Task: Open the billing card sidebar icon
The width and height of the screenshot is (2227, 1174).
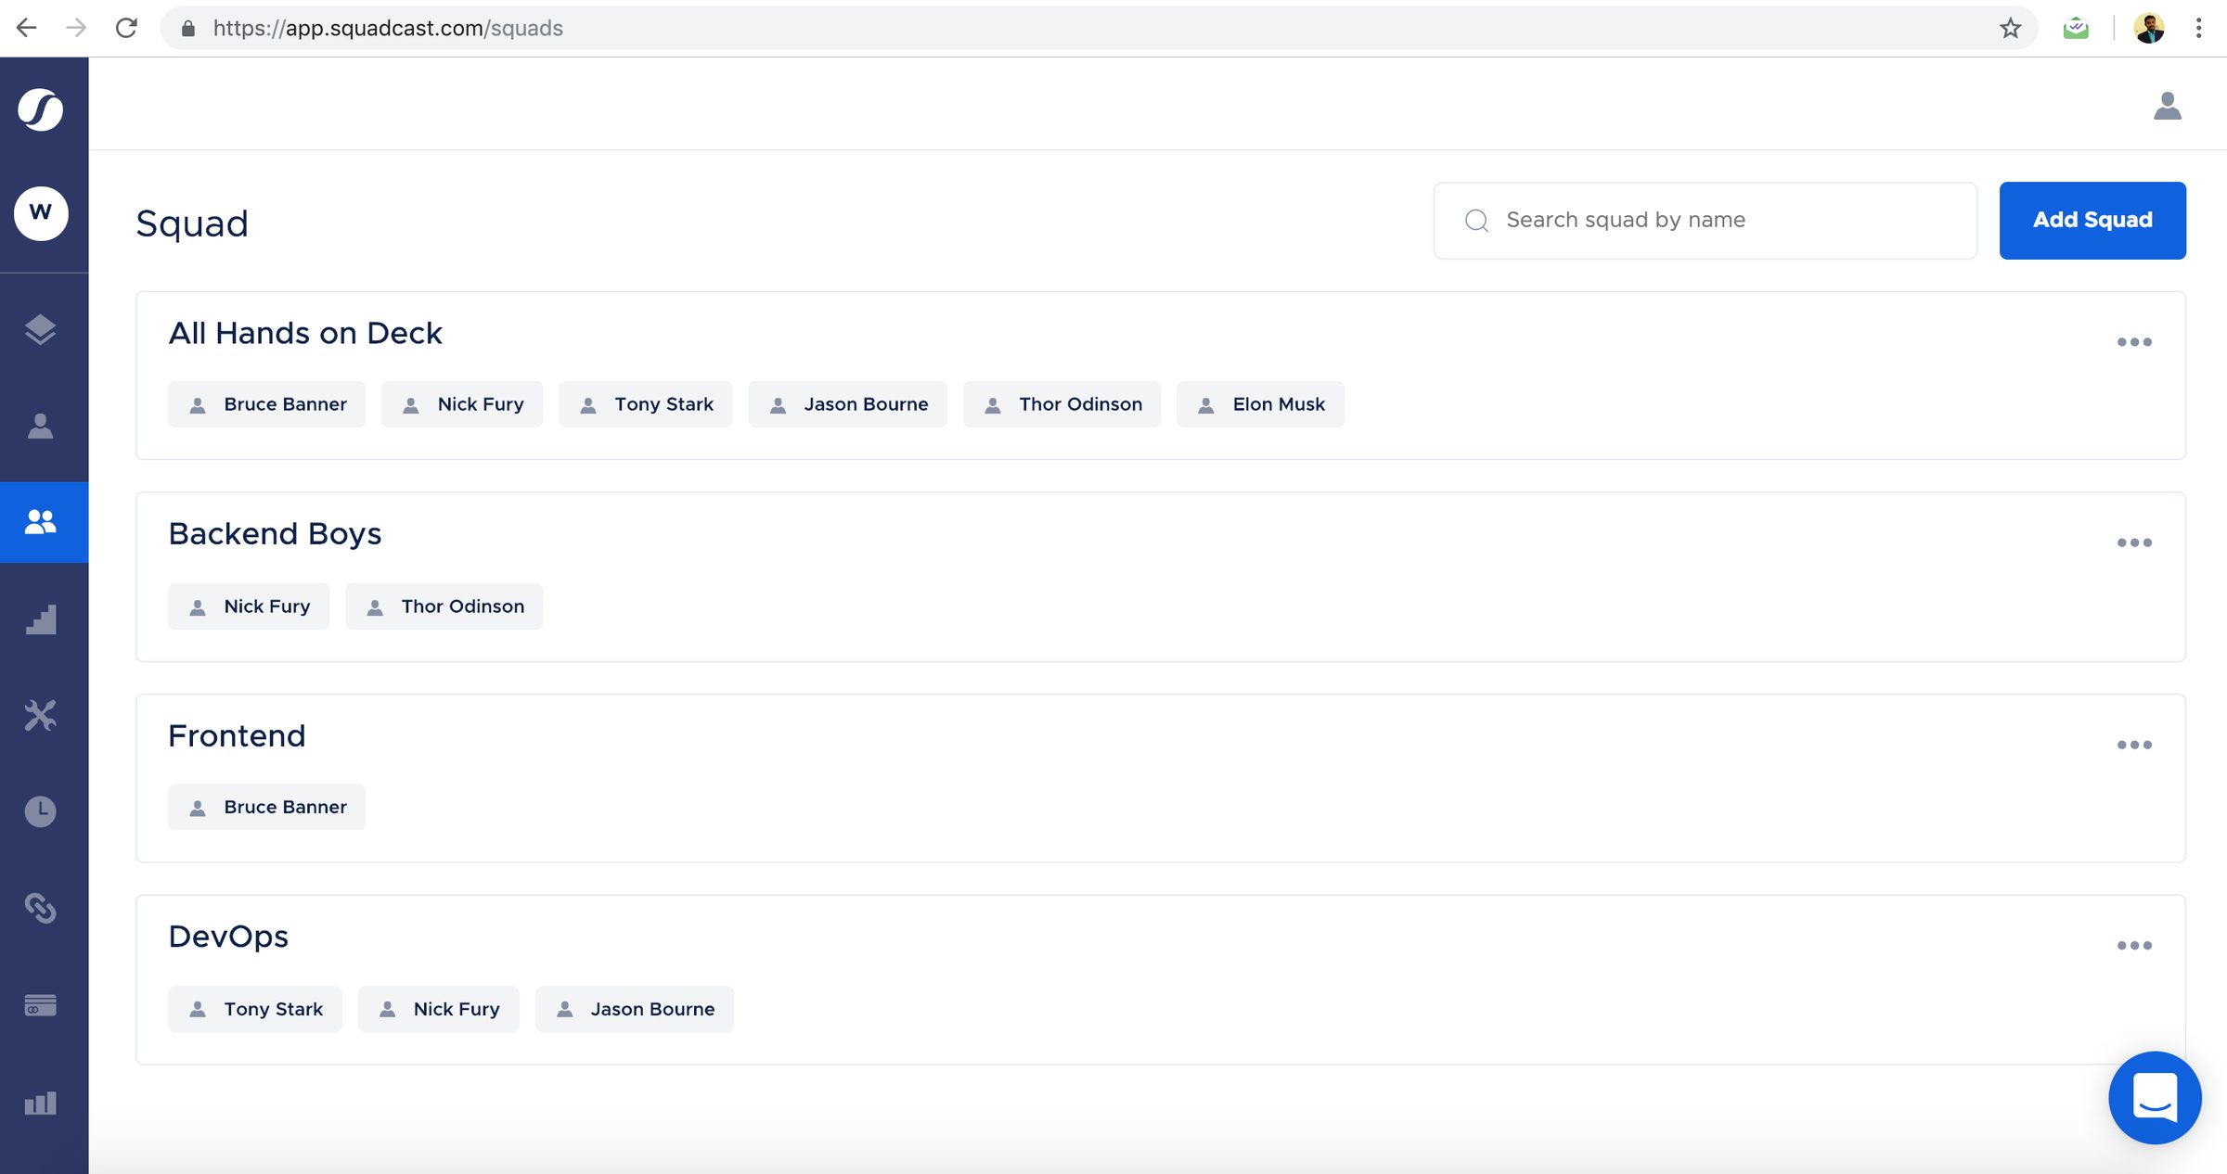Action: tap(41, 1005)
